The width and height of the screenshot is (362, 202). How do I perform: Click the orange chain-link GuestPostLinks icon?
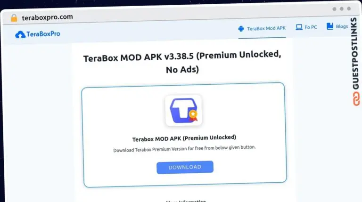click(x=356, y=99)
